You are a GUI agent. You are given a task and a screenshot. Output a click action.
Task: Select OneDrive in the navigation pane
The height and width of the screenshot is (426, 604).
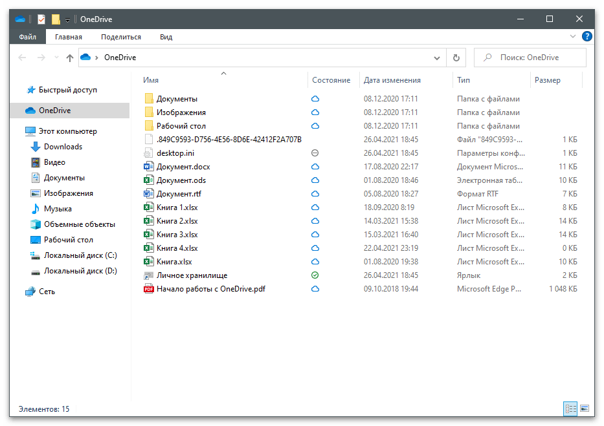click(x=70, y=111)
